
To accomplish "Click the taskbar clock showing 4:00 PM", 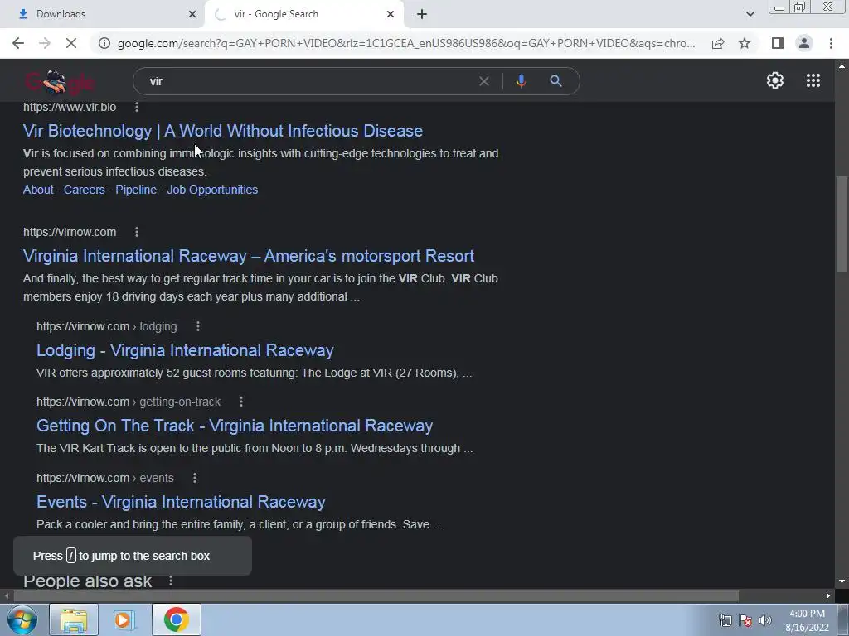I will coord(807,620).
